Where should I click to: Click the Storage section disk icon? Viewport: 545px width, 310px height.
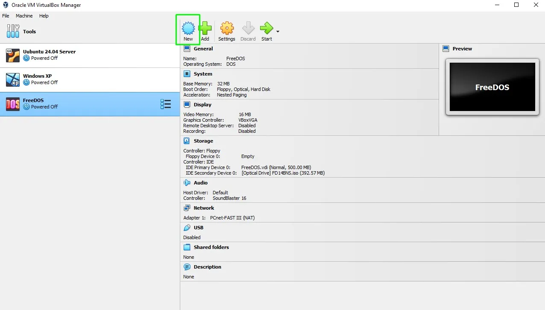pyautogui.click(x=187, y=141)
